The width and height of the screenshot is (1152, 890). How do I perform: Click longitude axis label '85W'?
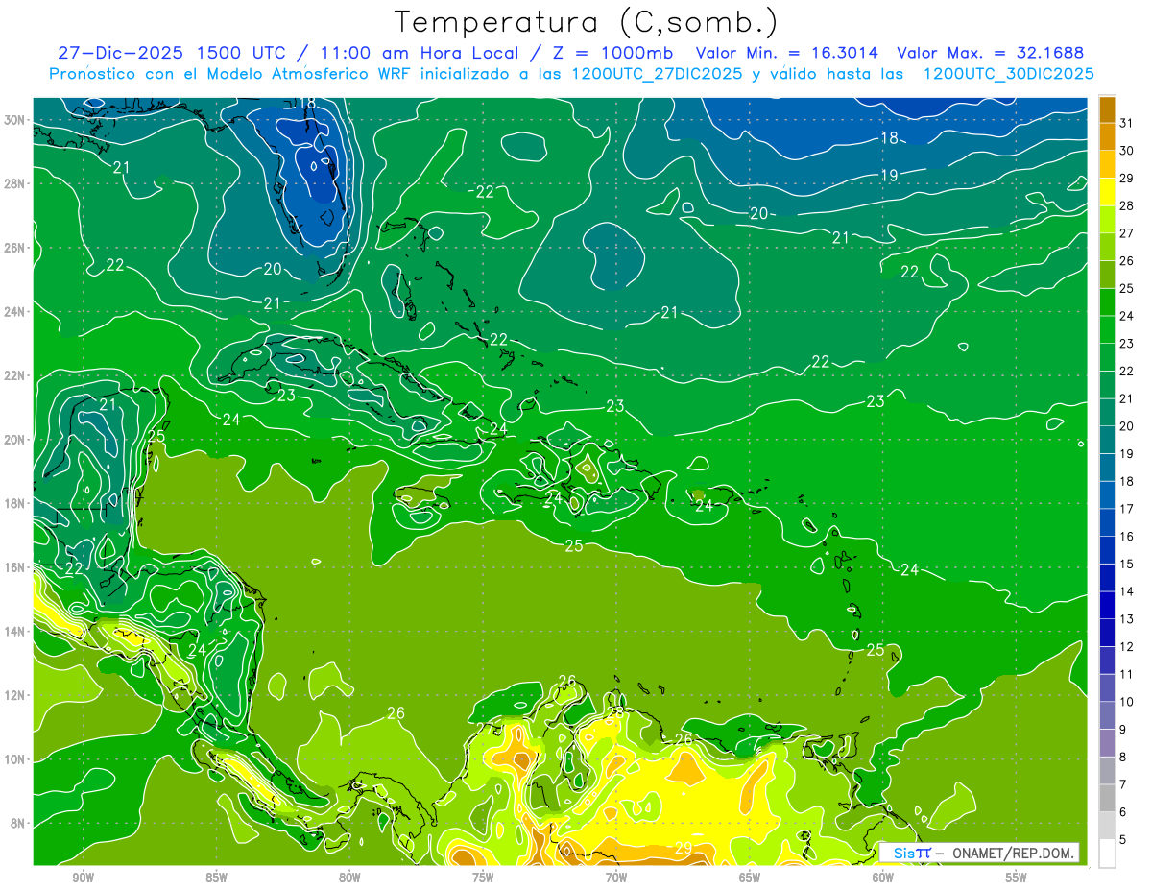[x=216, y=878]
